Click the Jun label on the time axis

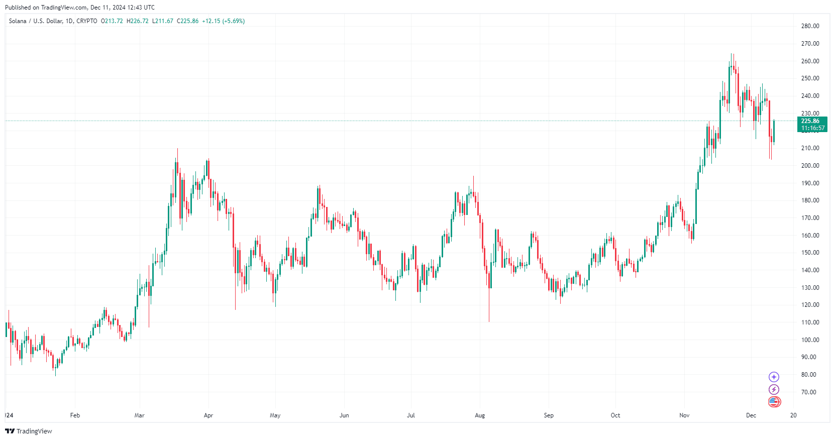coord(344,415)
